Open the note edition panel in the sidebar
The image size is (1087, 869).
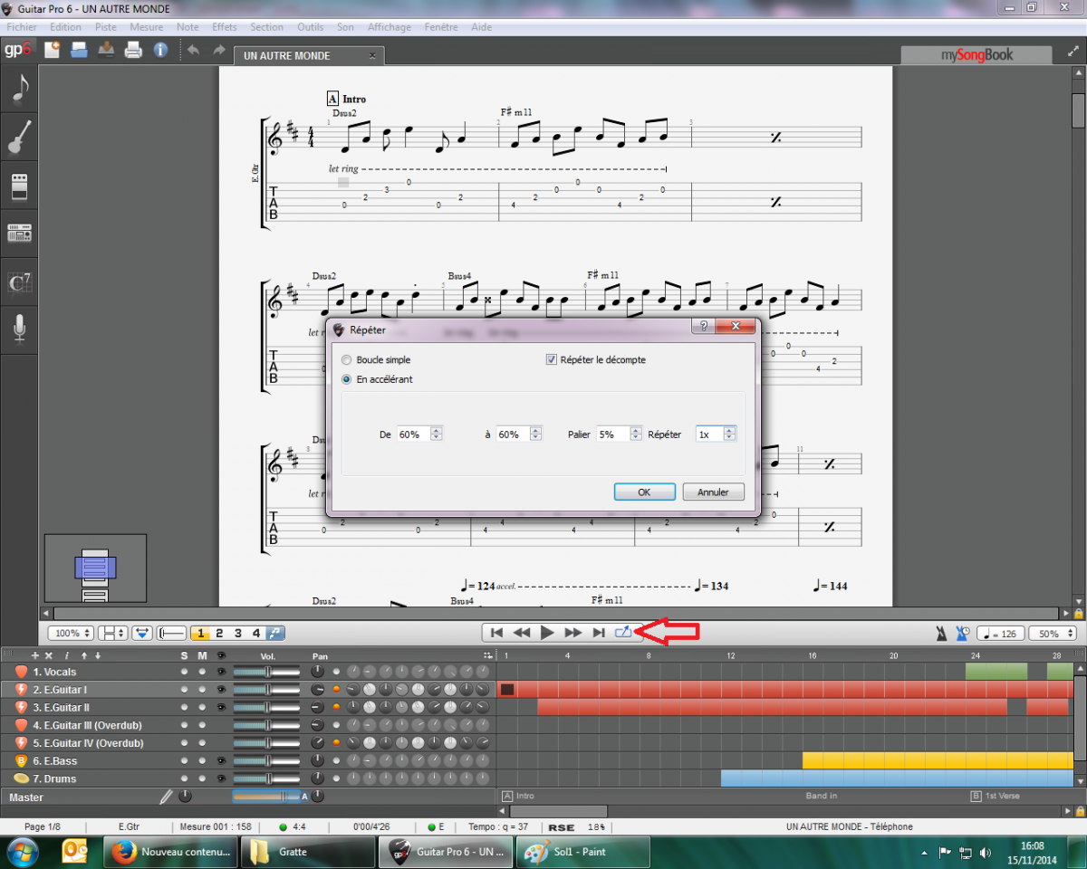pyautogui.click(x=20, y=89)
